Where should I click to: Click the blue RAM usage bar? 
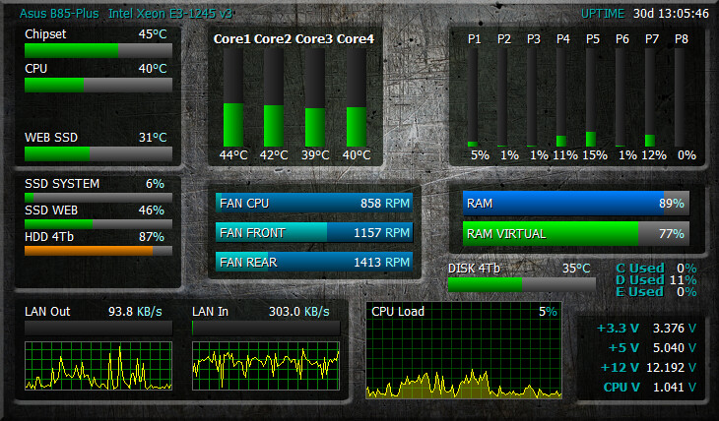[575, 204]
